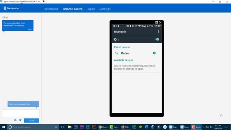Screen dimensions: 231x130
Task: Open the 6:12 PM clock calendar
Action: coord(218,127)
